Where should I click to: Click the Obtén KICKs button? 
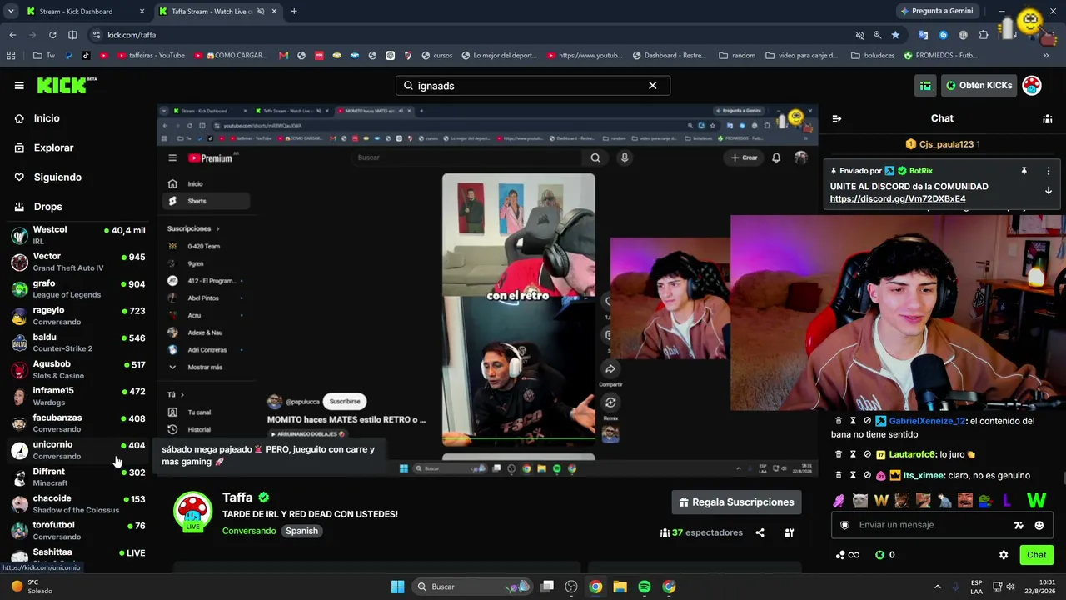[x=979, y=85]
